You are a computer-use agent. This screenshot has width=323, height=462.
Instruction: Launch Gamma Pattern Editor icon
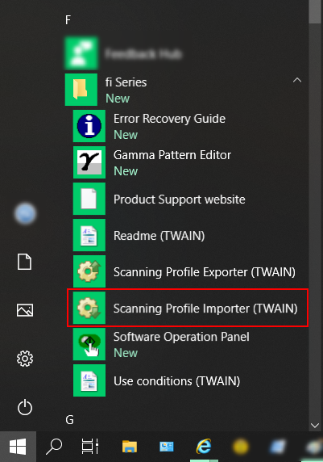pyautogui.click(x=89, y=162)
